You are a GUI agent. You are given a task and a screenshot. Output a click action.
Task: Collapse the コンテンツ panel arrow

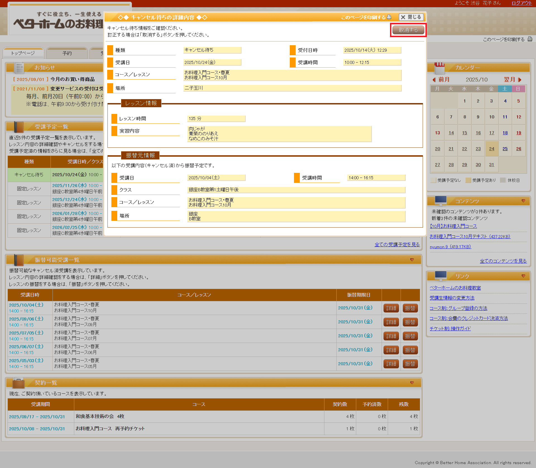[523, 201]
